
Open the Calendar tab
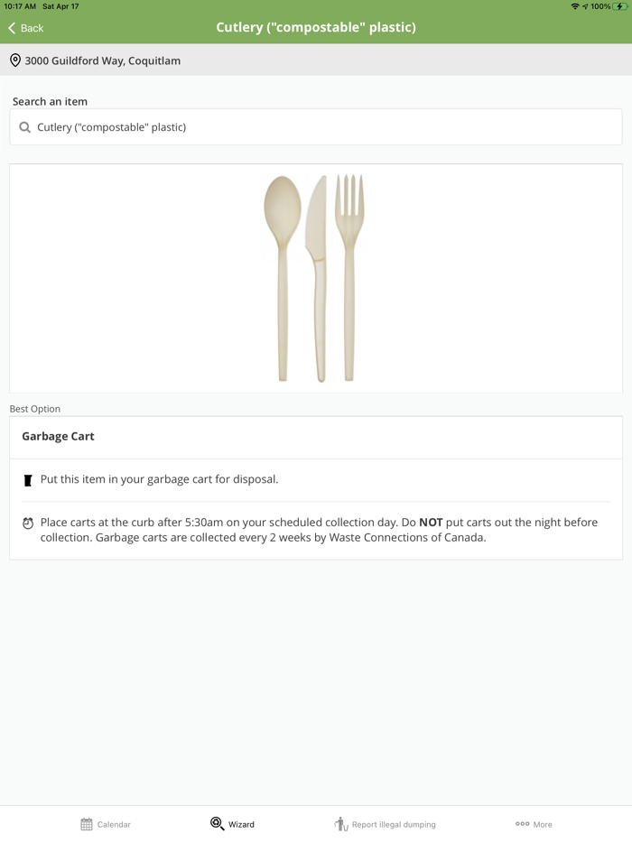[x=106, y=824]
